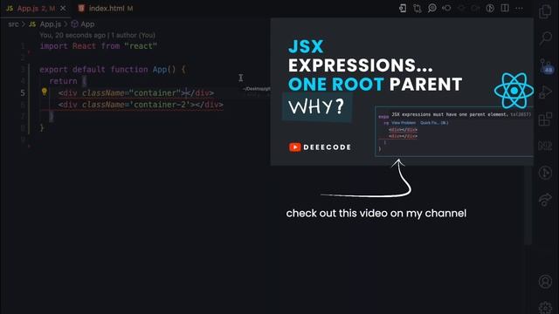This screenshot has width=559, height=314.
Task: Click the revert arrow-circle toolbar icon
Action: point(446,8)
